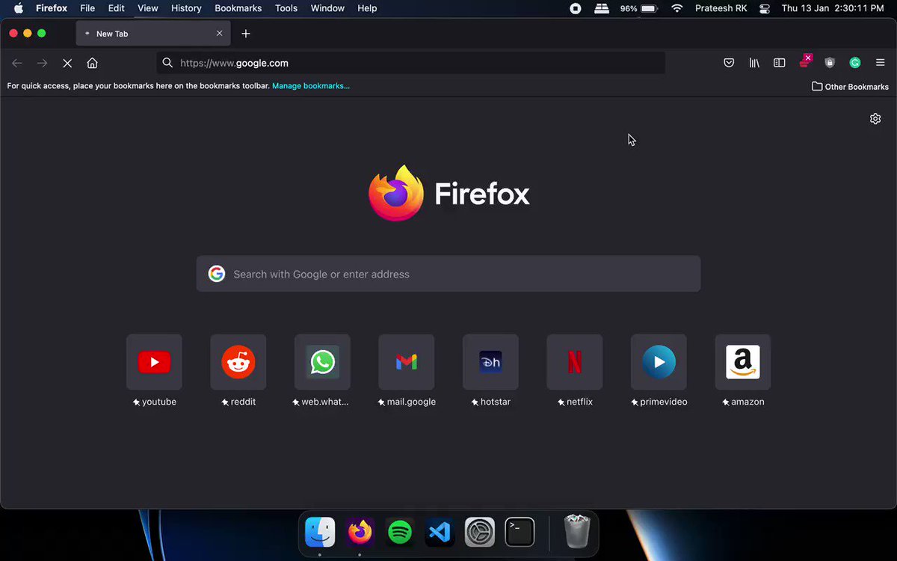897x561 pixels.
Task: Open the Help menu
Action: (367, 8)
